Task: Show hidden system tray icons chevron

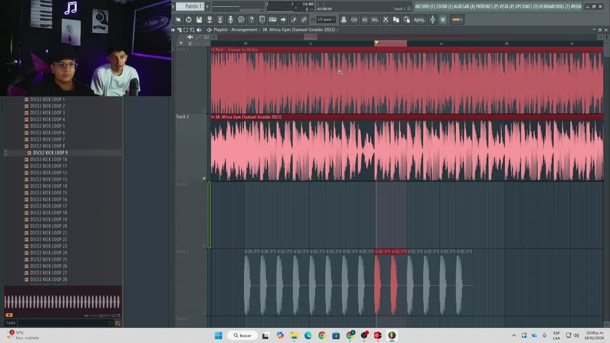Action: point(514,335)
